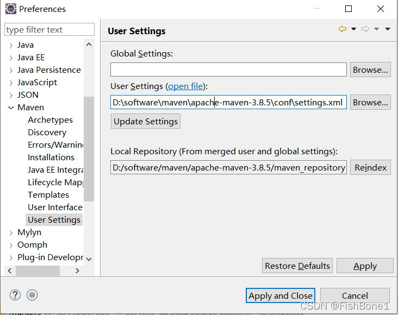Click horizontal scrollbar left arrow

[10, 270]
